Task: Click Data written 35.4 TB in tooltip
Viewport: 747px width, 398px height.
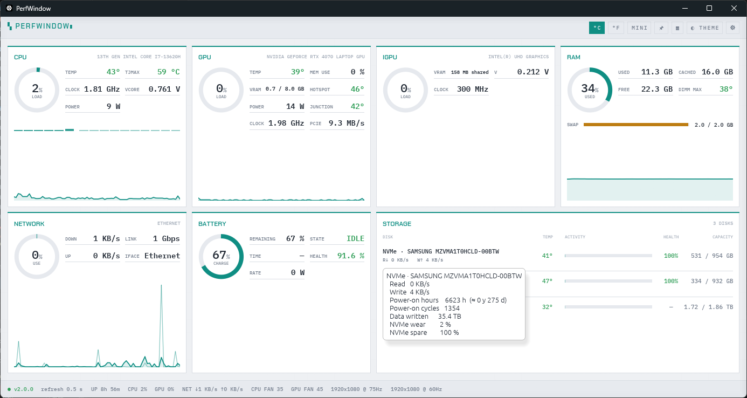Action: 425,317
